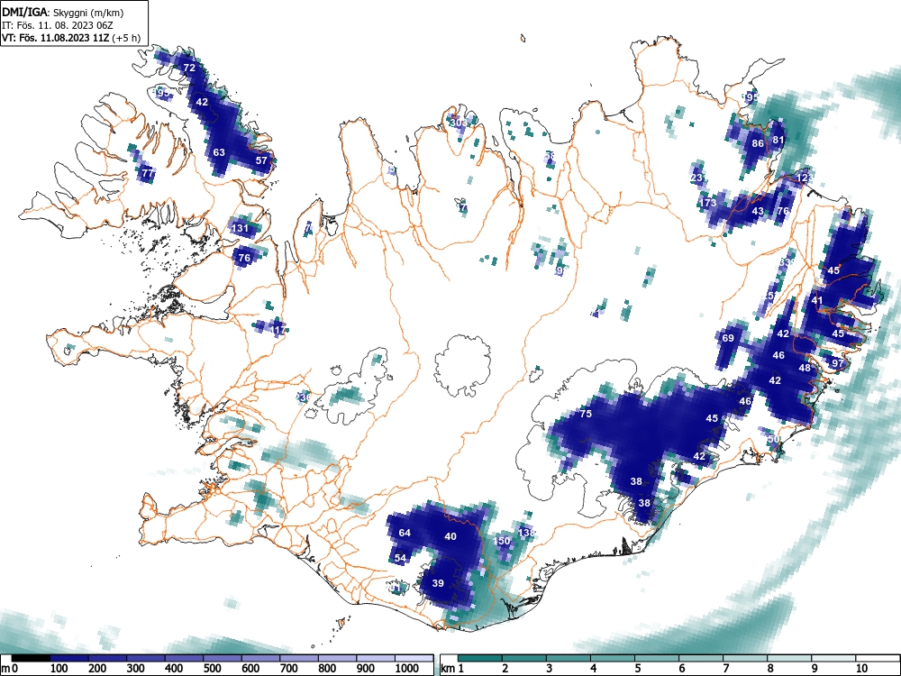Click visibility value '150' on the map
The width and height of the screenshot is (901, 676).
tap(502, 541)
